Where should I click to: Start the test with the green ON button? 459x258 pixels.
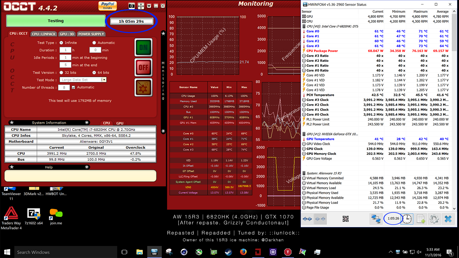coord(143,47)
